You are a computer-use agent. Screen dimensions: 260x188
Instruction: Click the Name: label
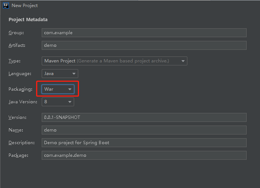(x=16, y=130)
